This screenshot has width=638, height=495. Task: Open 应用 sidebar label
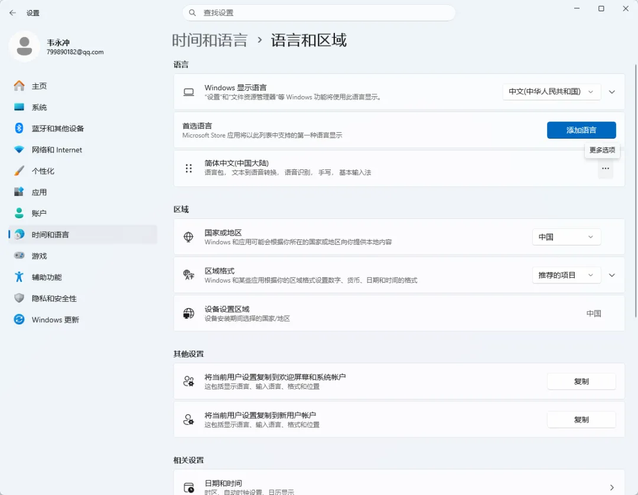(39, 192)
